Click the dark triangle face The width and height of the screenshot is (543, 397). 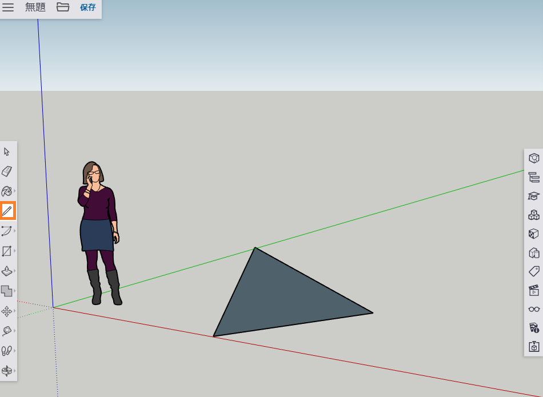point(281,299)
